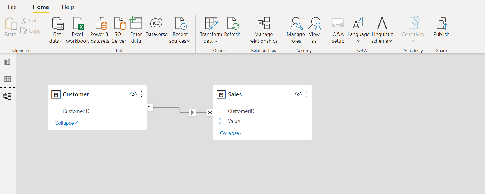Open the File tab
The image size is (485, 194).
(x=12, y=7)
